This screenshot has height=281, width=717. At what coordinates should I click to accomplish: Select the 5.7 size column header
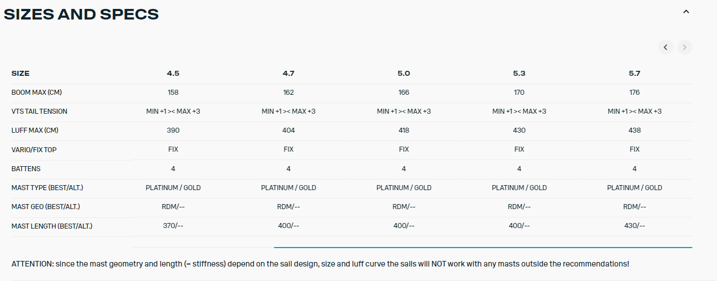pos(634,73)
